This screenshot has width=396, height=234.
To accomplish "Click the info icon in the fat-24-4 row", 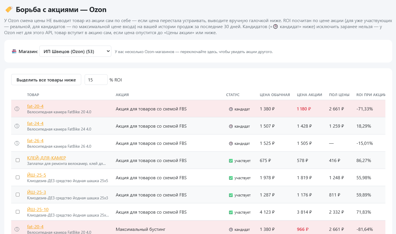I will 17,126.
